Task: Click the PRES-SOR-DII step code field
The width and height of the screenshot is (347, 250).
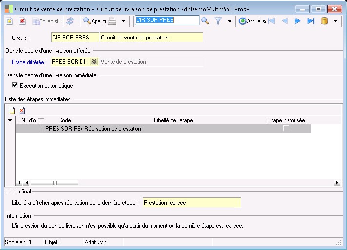Action: [x=71, y=62]
